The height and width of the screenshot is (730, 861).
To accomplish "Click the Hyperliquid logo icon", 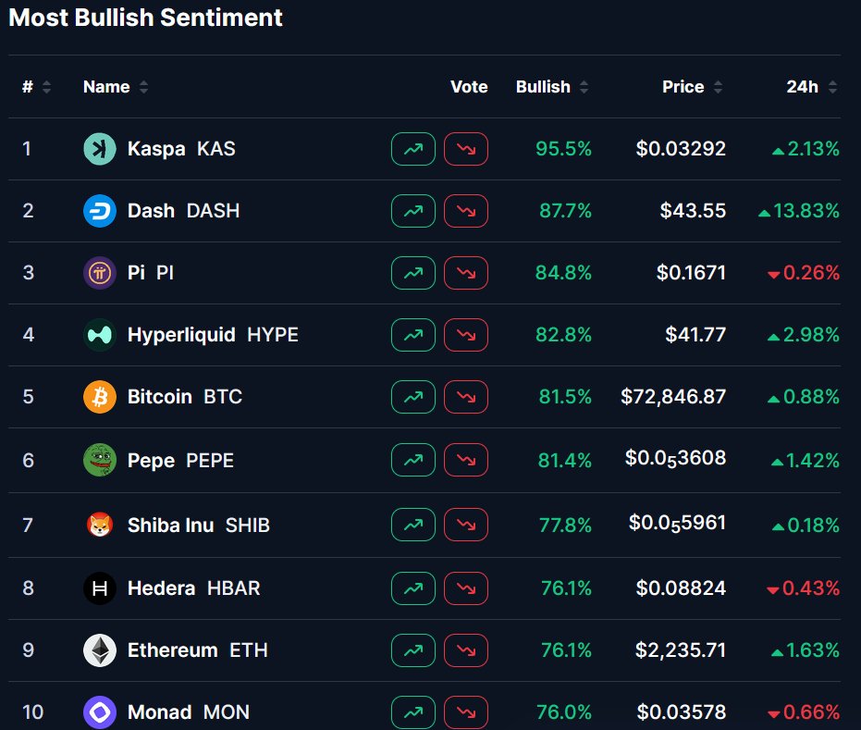I will point(100,335).
